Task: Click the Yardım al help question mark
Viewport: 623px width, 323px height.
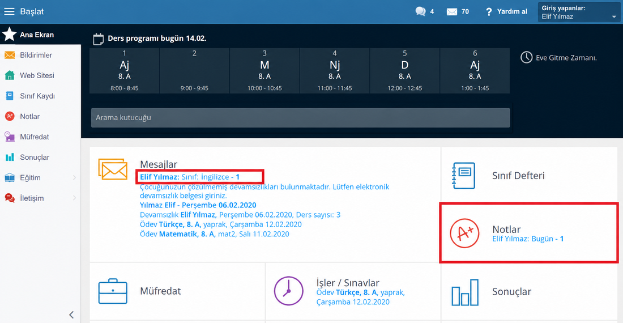Action: click(x=489, y=12)
